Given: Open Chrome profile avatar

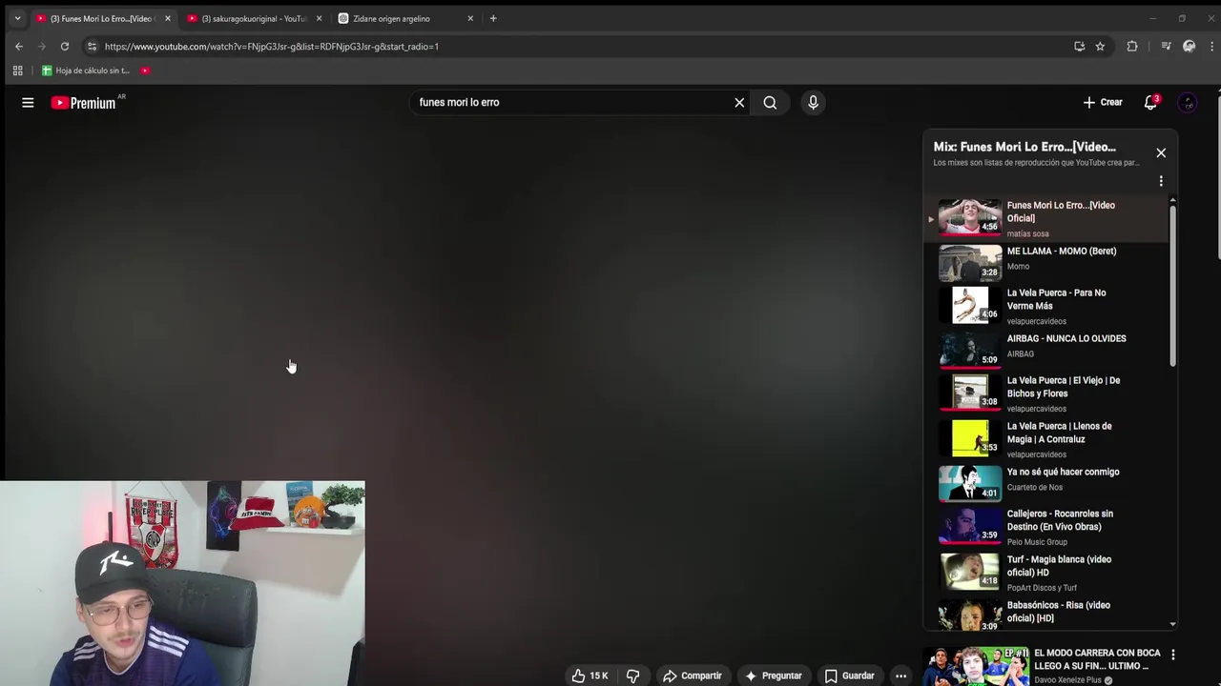Looking at the screenshot, I should click(1189, 46).
